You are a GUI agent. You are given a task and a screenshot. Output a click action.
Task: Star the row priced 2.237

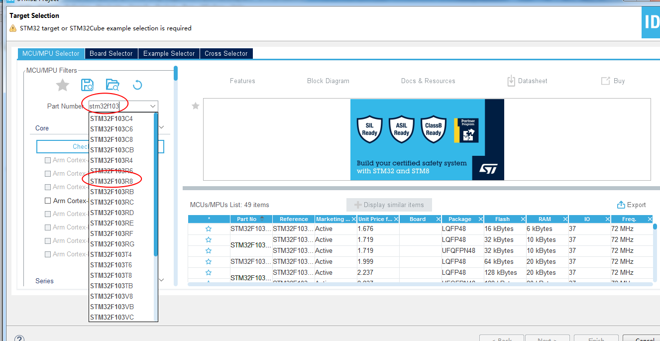209,273
